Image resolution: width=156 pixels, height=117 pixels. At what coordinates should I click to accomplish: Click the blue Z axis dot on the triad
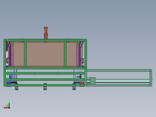(x=9, y=108)
